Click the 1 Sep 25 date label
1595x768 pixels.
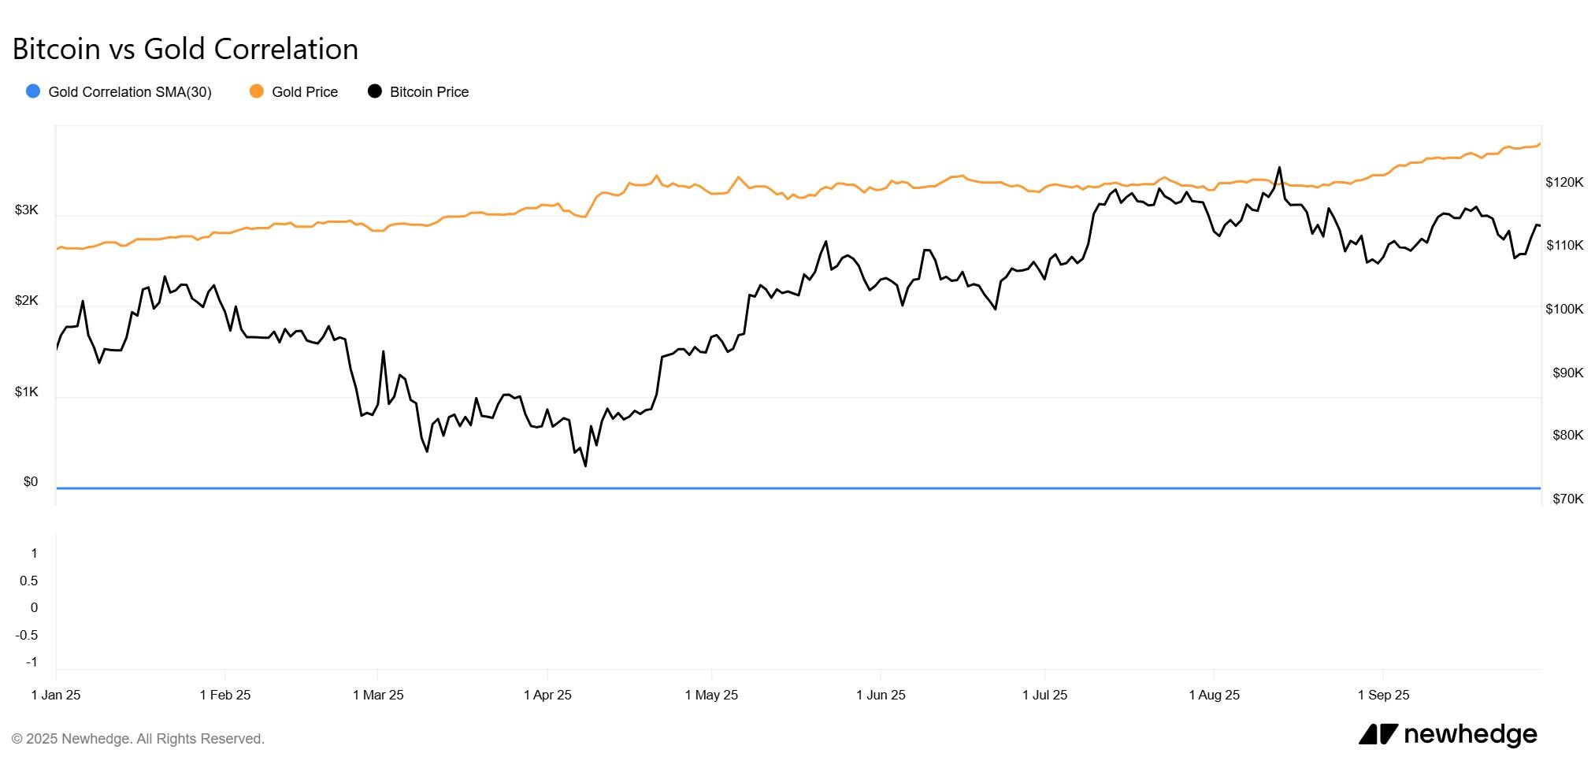1383,695
